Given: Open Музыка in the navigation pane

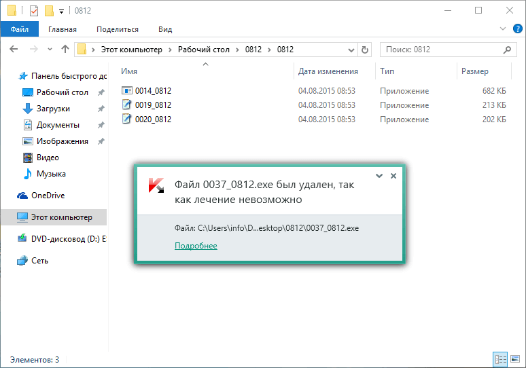Looking at the screenshot, I should [x=44, y=174].
